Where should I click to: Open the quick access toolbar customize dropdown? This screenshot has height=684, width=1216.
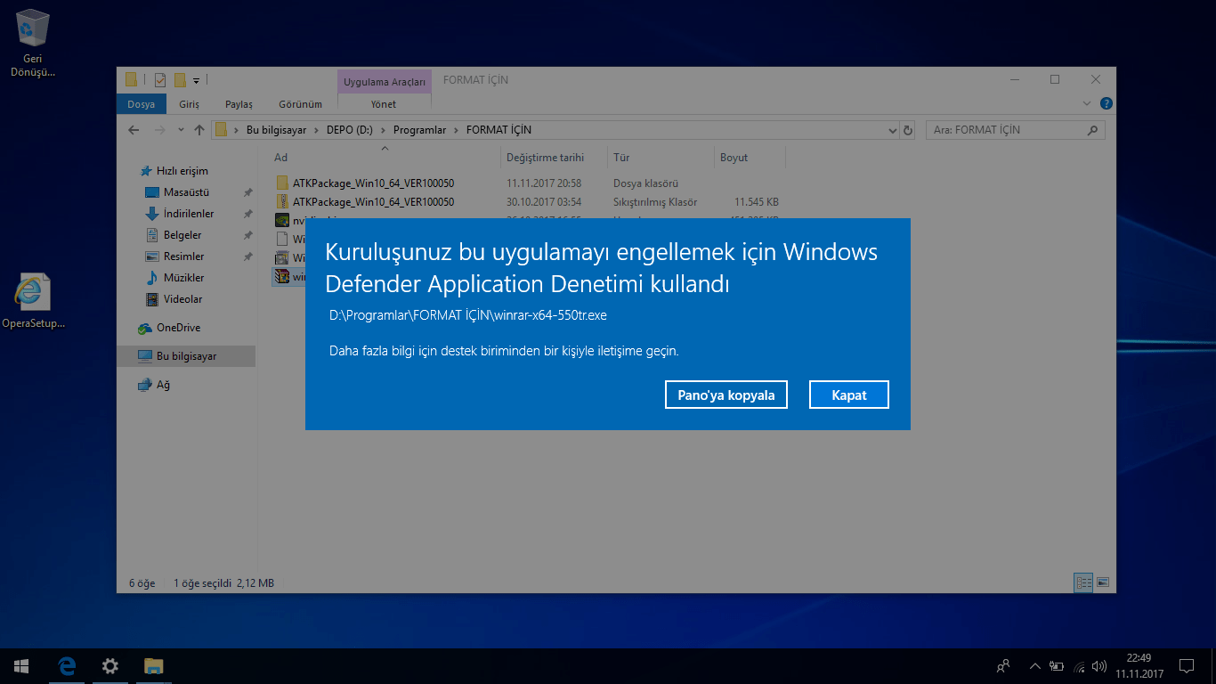[196, 80]
